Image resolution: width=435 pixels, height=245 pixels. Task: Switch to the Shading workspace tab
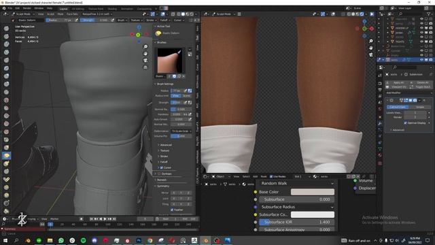coord(112,9)
